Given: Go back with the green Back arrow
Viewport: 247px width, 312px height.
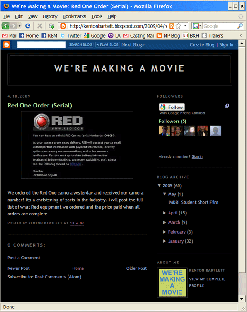Looking at the screenshot, I should tap(5, 26).
